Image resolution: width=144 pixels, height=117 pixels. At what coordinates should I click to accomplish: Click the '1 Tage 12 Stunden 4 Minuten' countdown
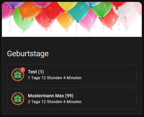55,78
